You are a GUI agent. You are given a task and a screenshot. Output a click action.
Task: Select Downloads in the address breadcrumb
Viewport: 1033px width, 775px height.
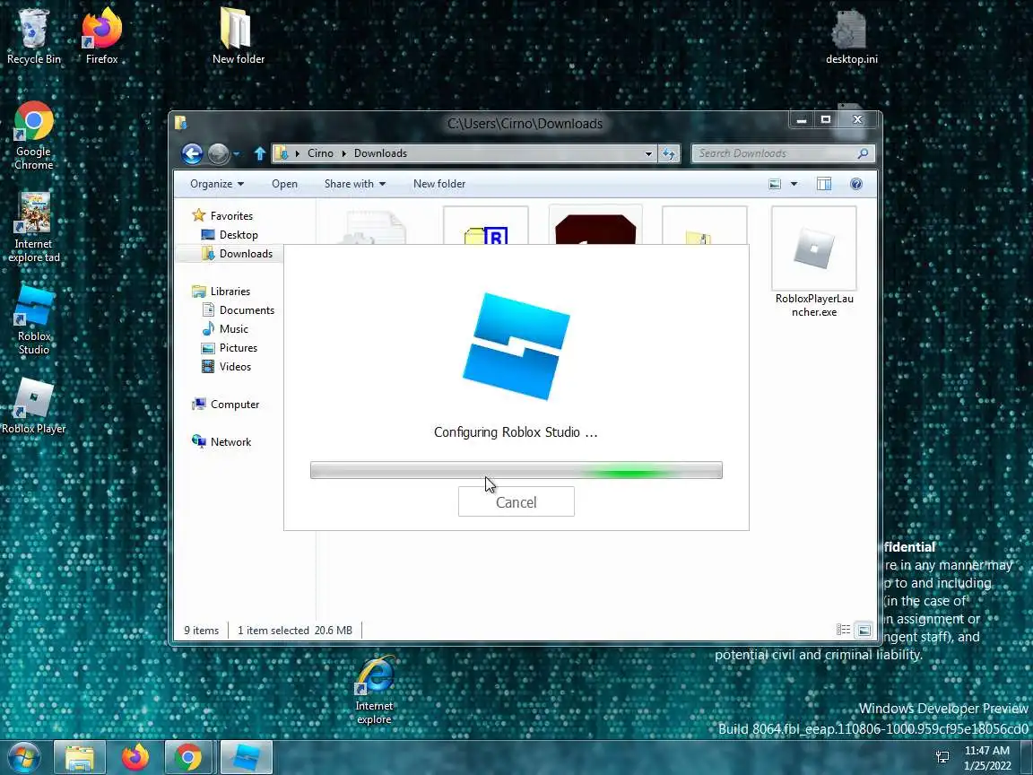[x=380, y=153]
